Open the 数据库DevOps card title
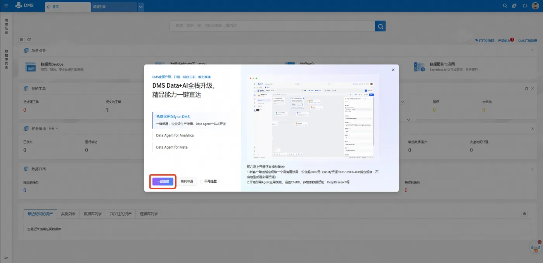 pyautogui.click(x=52, y=64)
